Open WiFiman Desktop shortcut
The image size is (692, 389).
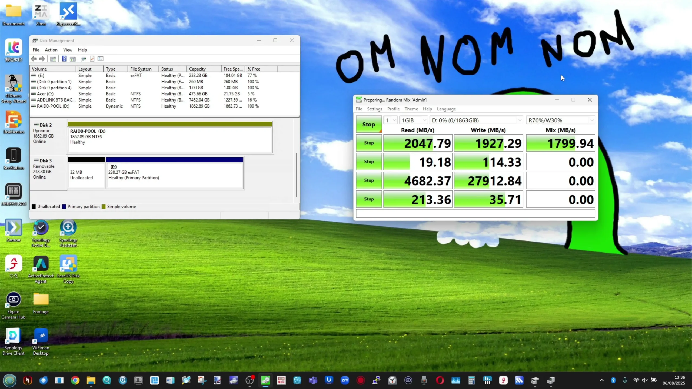click(x=41, y=341)
